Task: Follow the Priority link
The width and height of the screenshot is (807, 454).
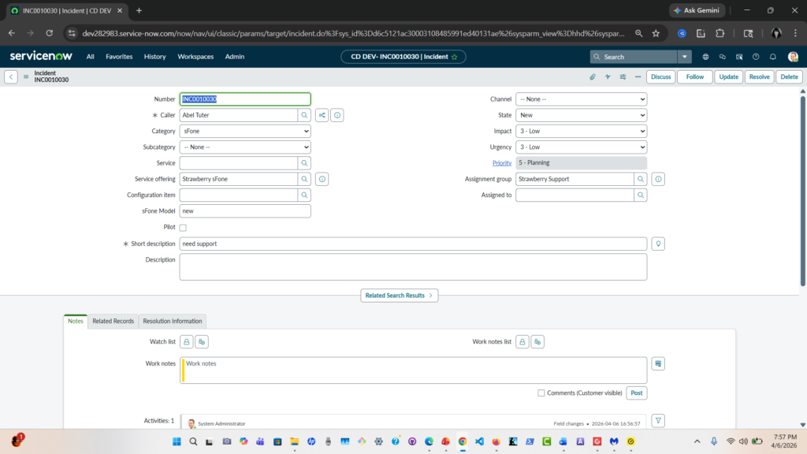Action: pos(502,163)
